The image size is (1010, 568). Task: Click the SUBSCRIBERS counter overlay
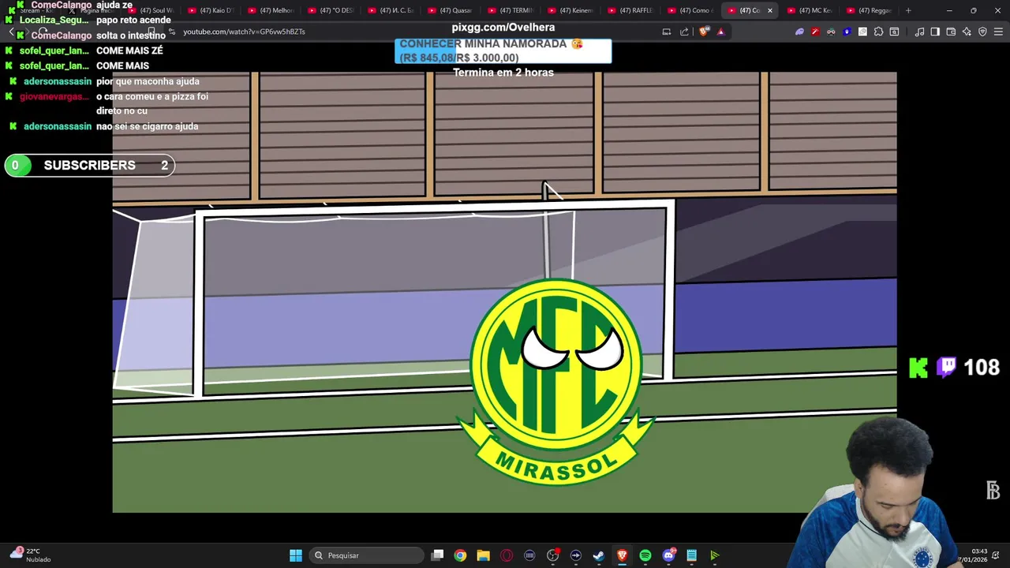click(x=89, y=165)
